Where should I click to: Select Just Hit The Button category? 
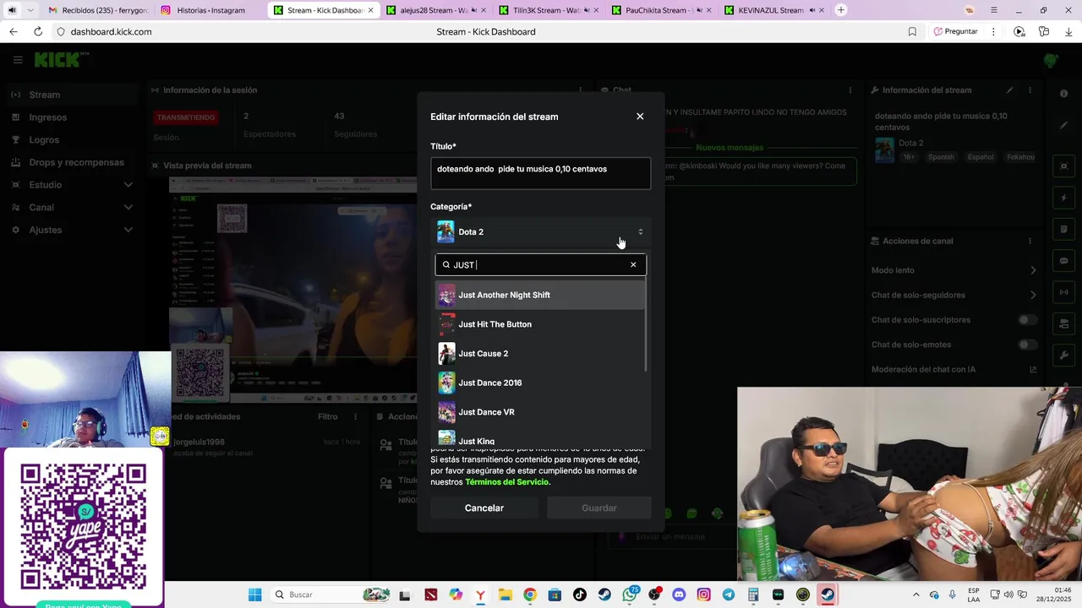540,324
